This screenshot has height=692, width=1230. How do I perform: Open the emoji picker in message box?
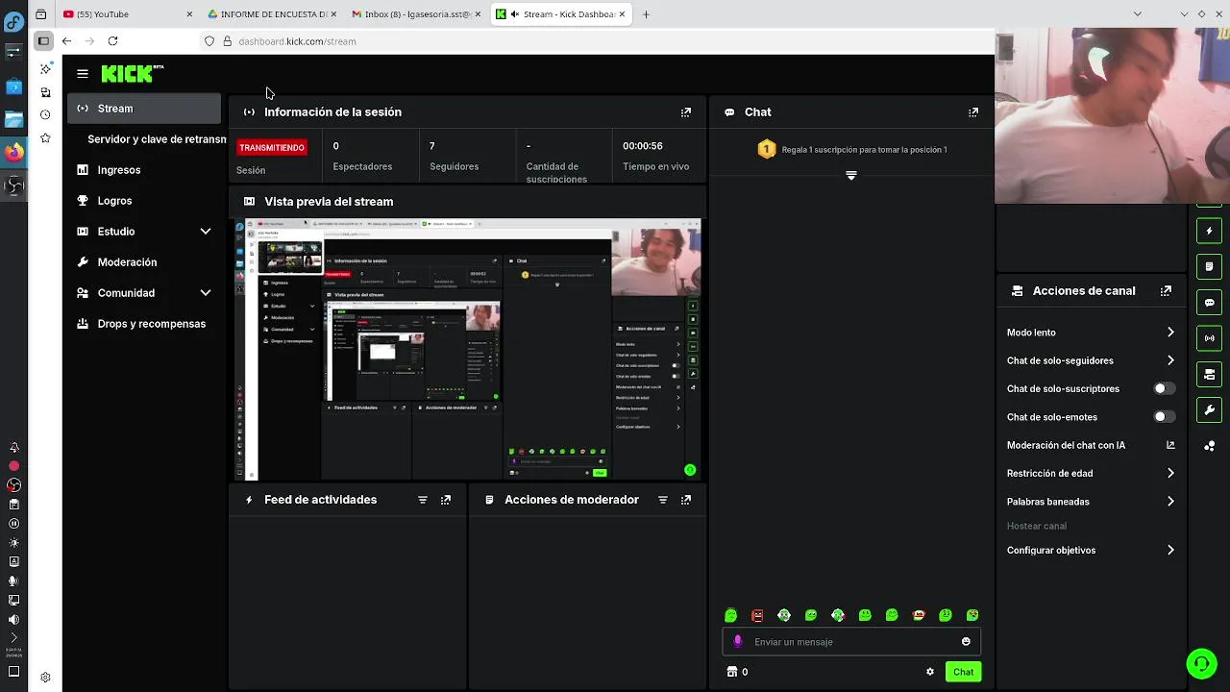click(x=966, y=642)
